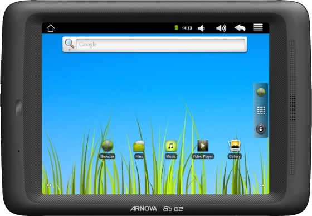Tap the Browser label text
The width and height of the screenshot is (312, 216).
[107, 156]
